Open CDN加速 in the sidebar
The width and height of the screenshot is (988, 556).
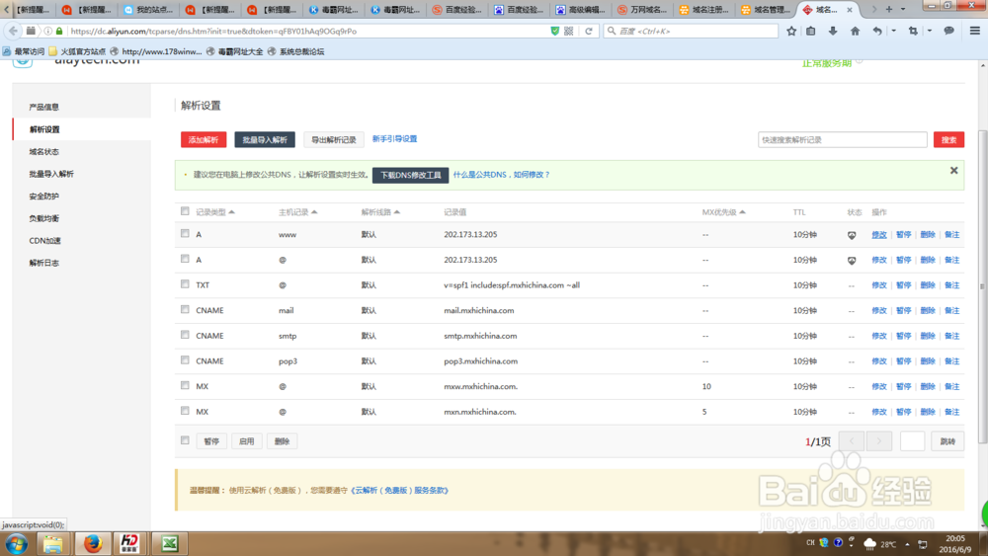(x=44, y=241)
